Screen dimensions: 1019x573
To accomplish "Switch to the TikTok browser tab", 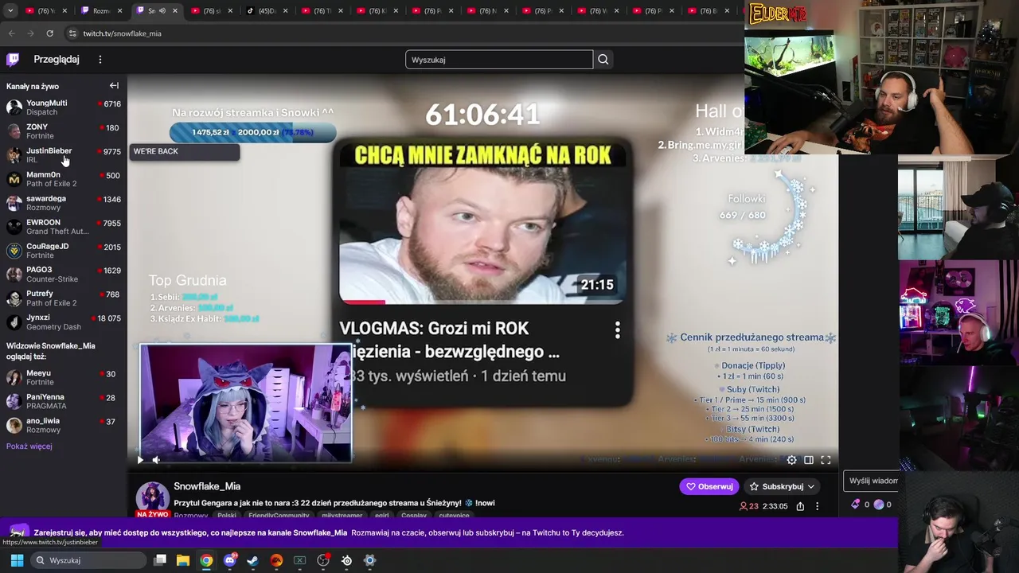I will tap(265, 11).
